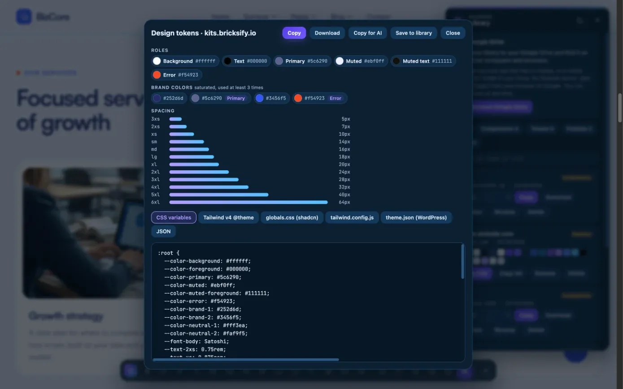This screenshot has width=623, height=389.
Task: Click the Copy button in Design tokens header
Action: point(294,33)
